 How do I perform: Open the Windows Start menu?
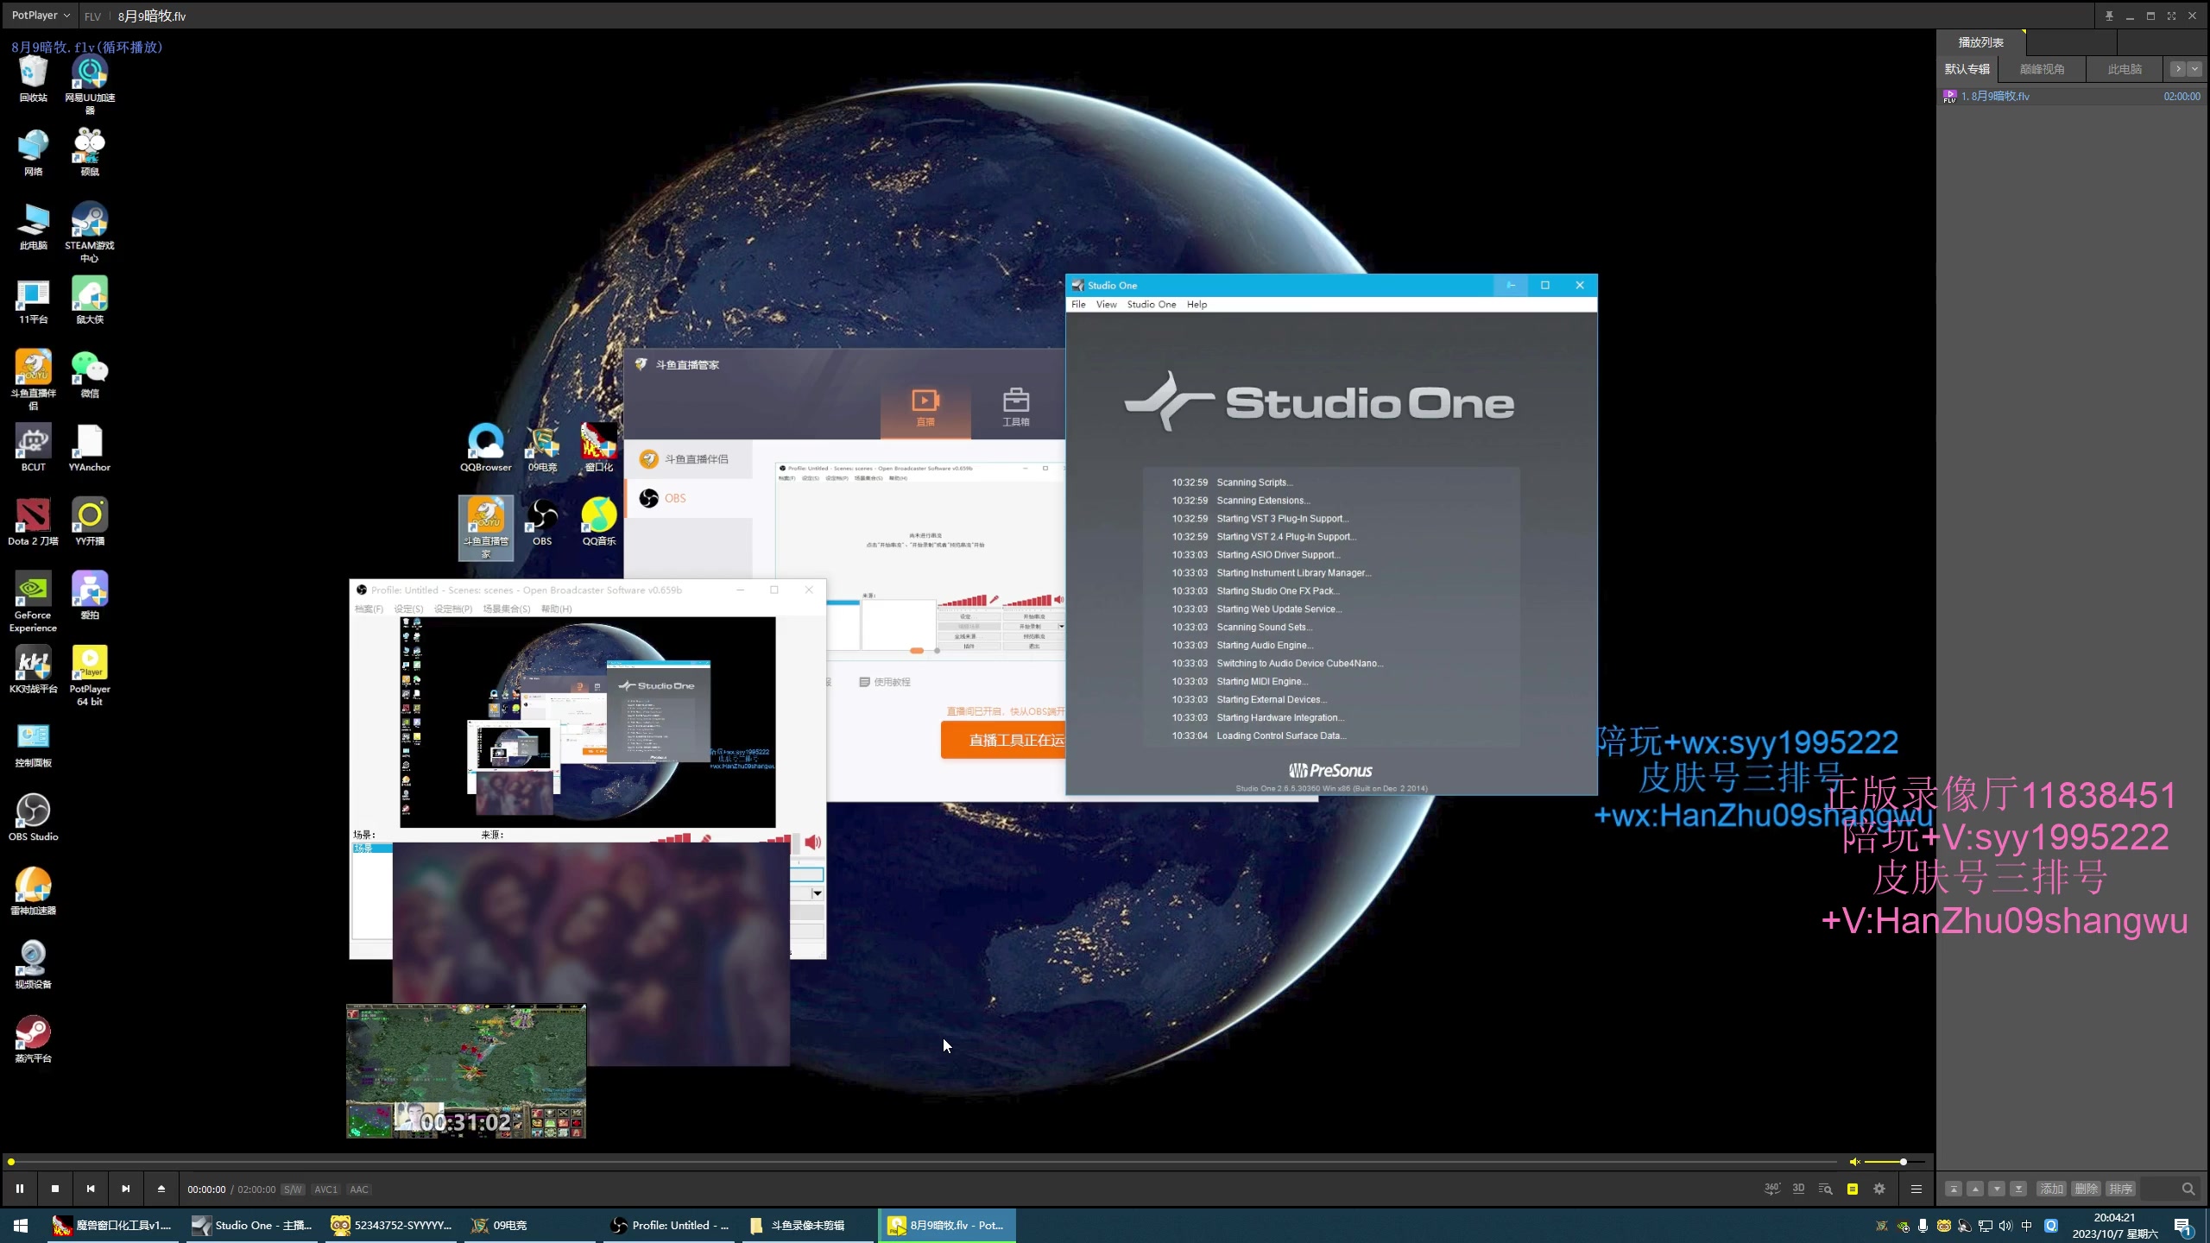tap(21, 1225)
